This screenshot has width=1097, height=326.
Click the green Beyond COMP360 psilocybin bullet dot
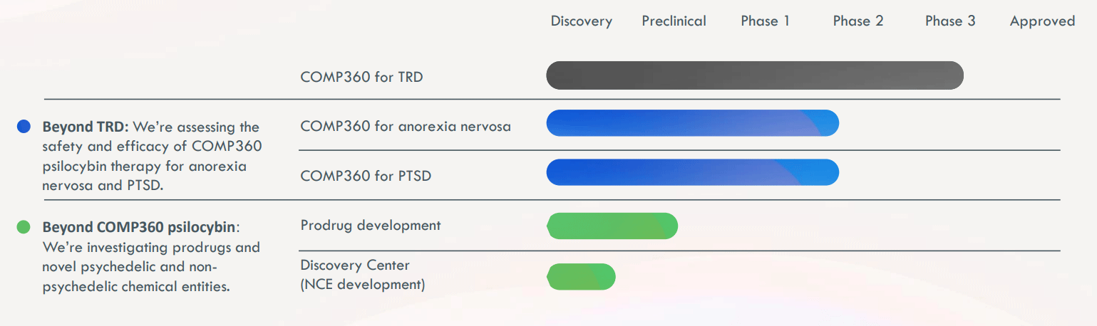tap(24, 227)
